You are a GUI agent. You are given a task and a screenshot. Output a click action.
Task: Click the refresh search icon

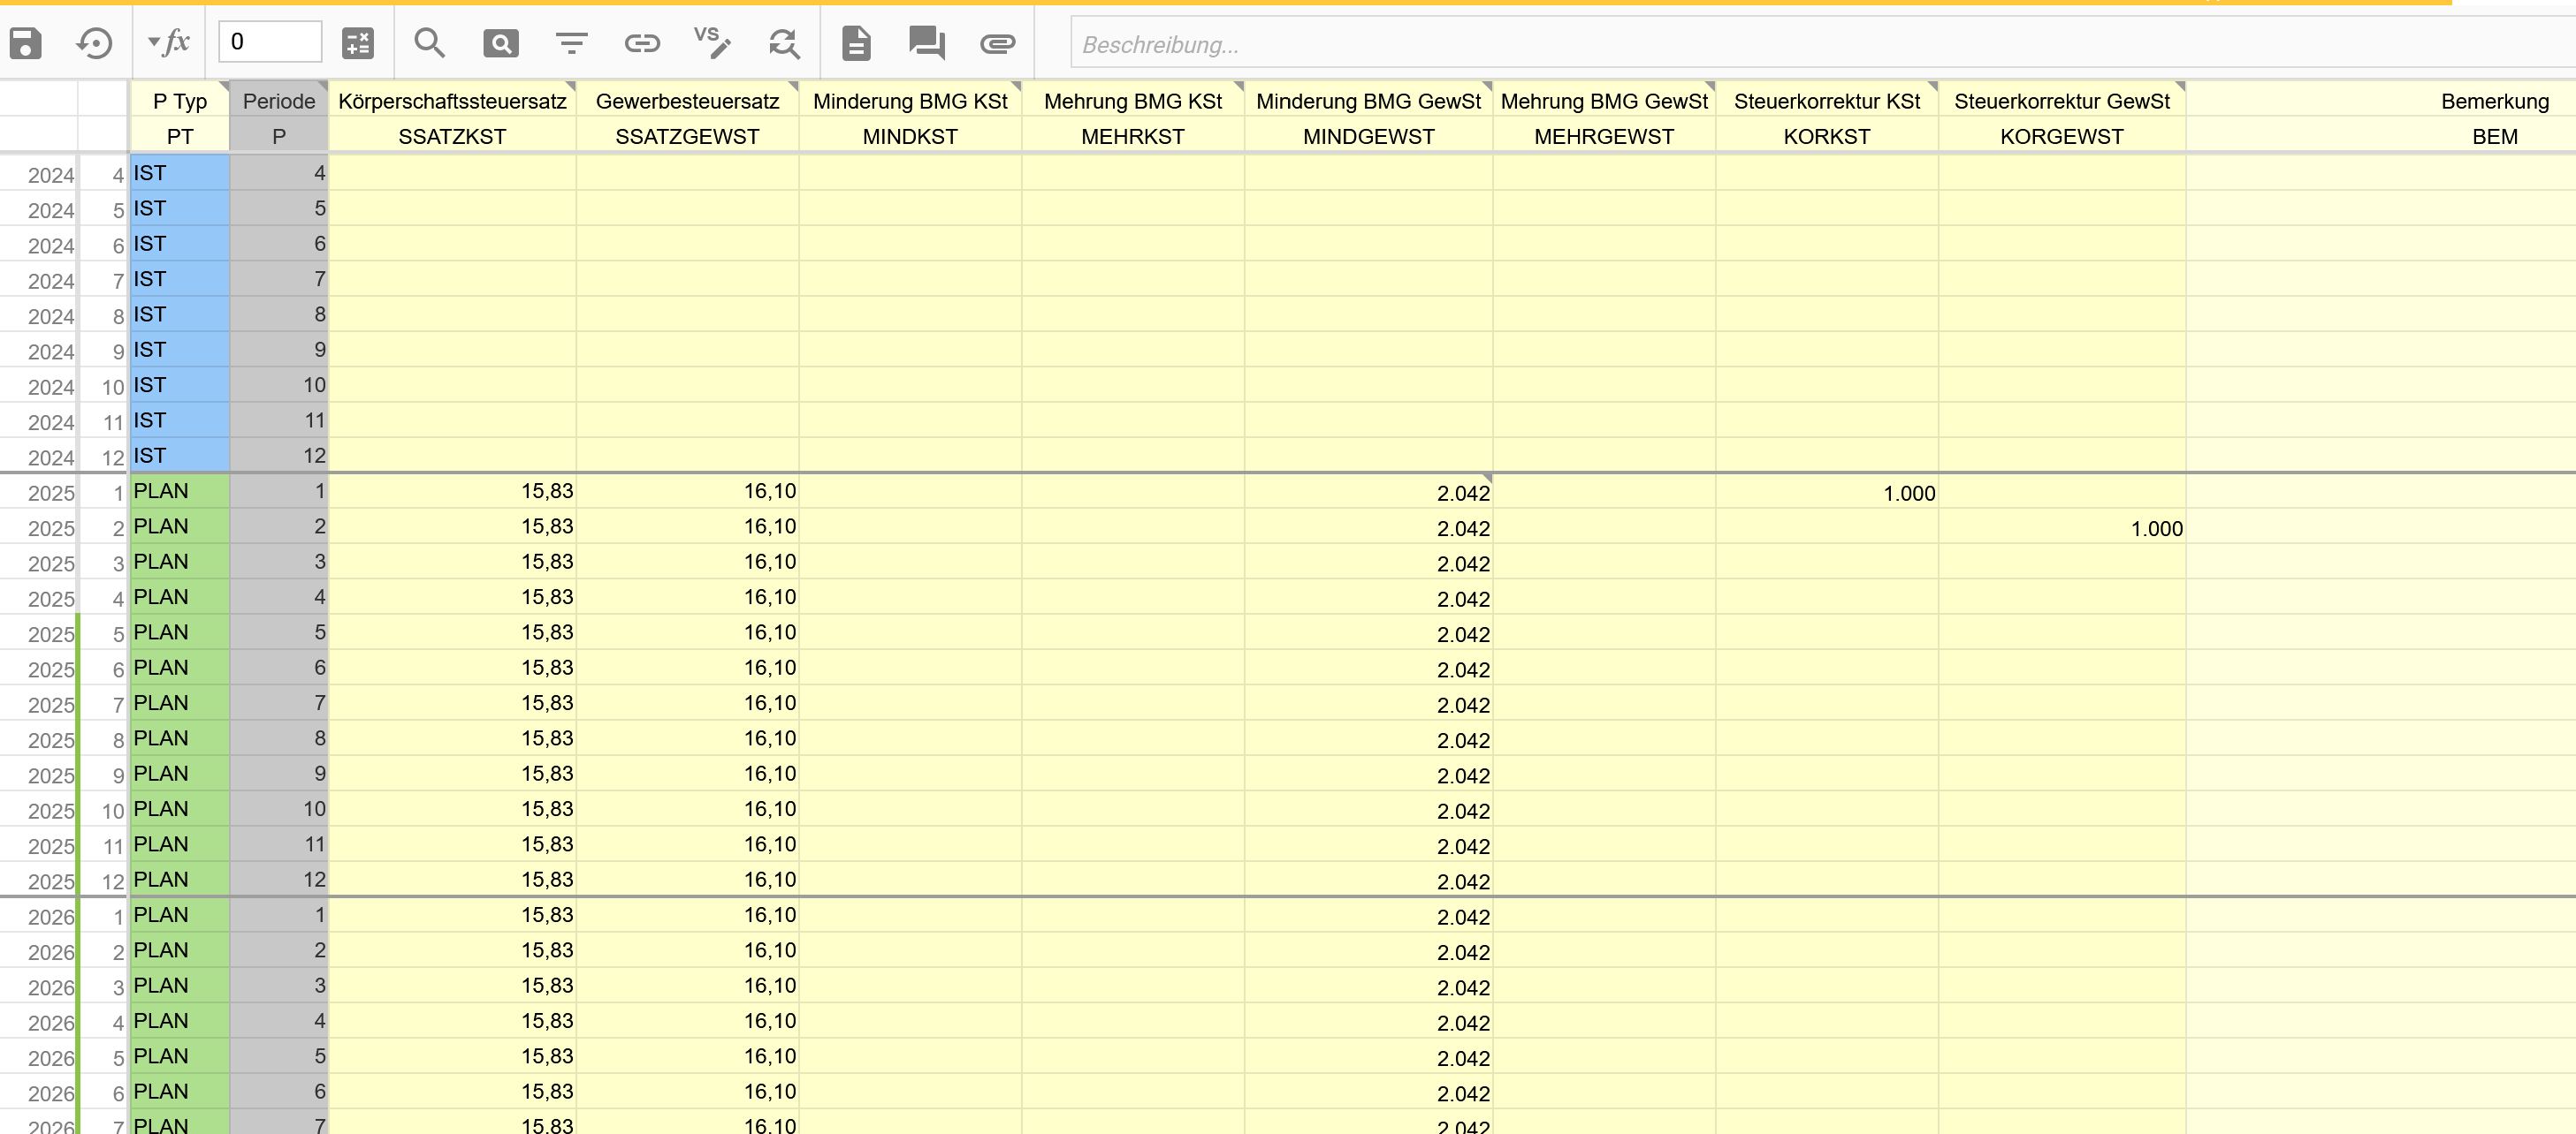tap(784, 43)
